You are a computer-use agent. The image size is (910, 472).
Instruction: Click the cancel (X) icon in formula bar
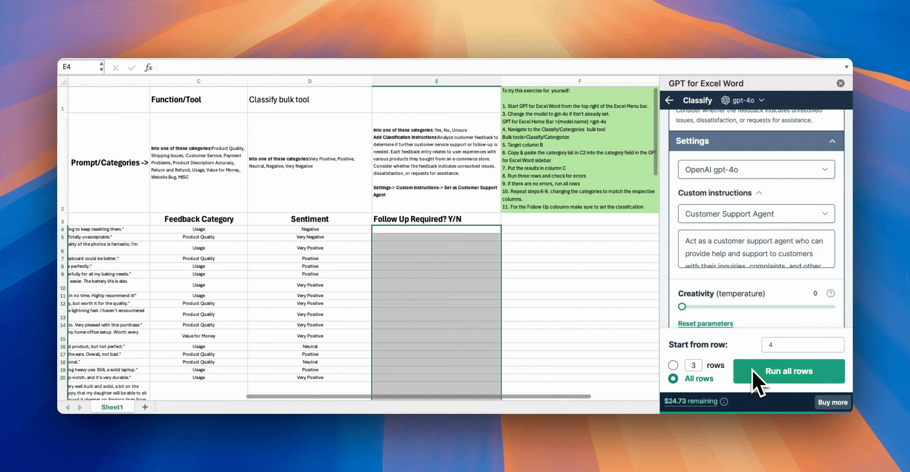coord(115,68)
